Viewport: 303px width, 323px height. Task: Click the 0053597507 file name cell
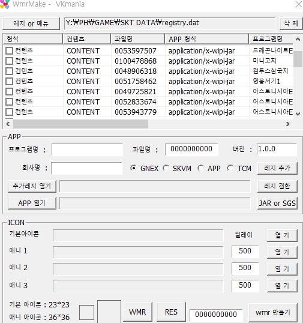click(x=136, y=51)
